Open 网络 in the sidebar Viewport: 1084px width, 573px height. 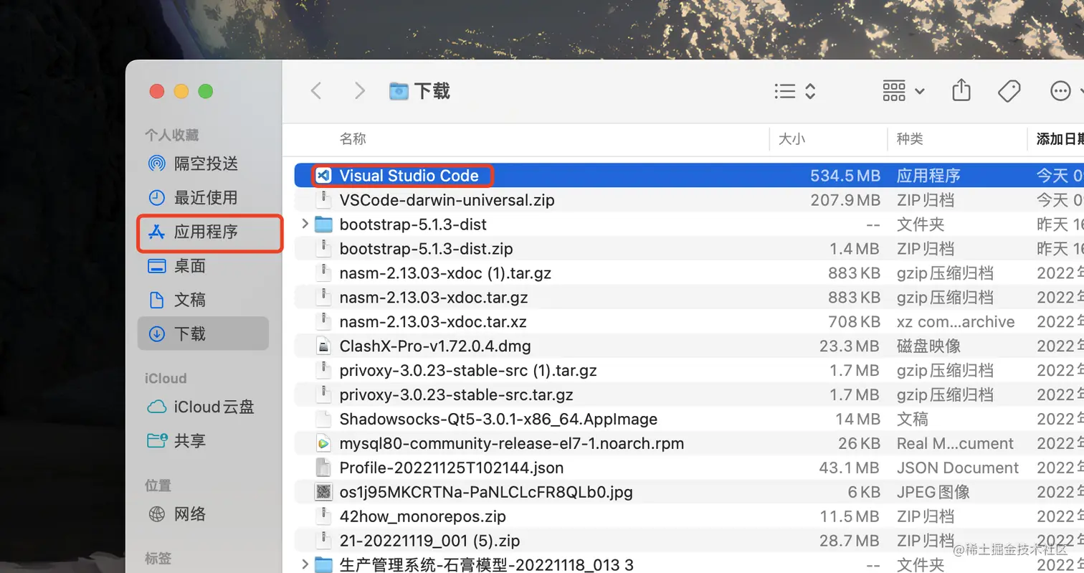(x=203, y=514)
